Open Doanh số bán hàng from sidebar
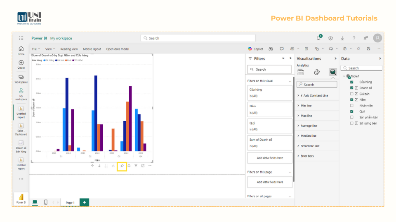The width and height of the screenshot is (396, 222). click(21, 147)
